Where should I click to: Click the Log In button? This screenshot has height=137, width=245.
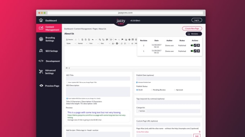[197, 20]
